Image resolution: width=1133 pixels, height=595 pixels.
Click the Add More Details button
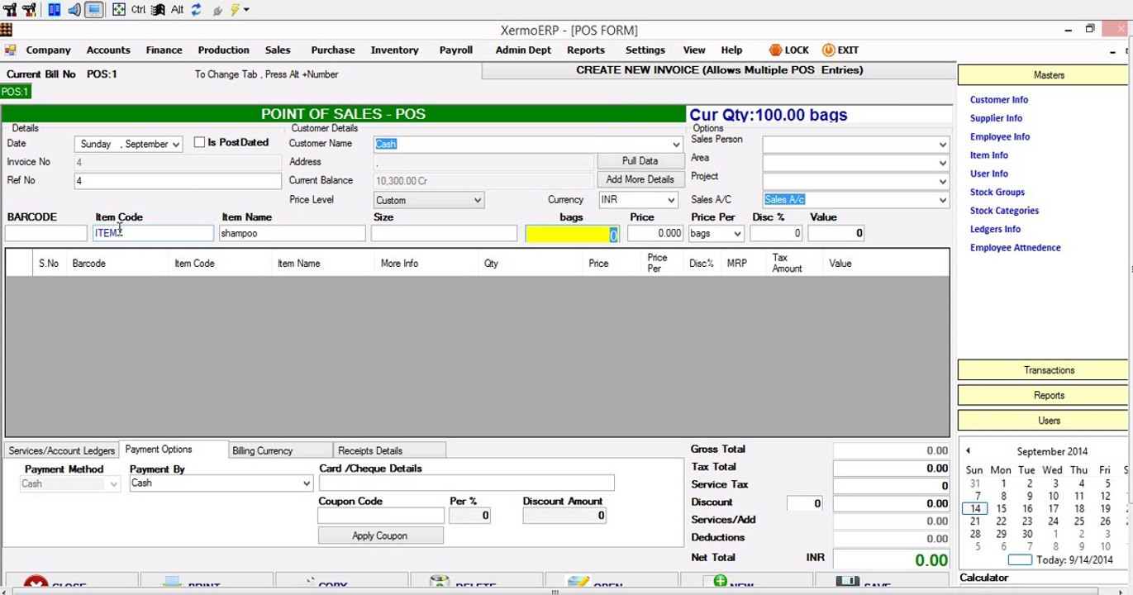[640, 179]
